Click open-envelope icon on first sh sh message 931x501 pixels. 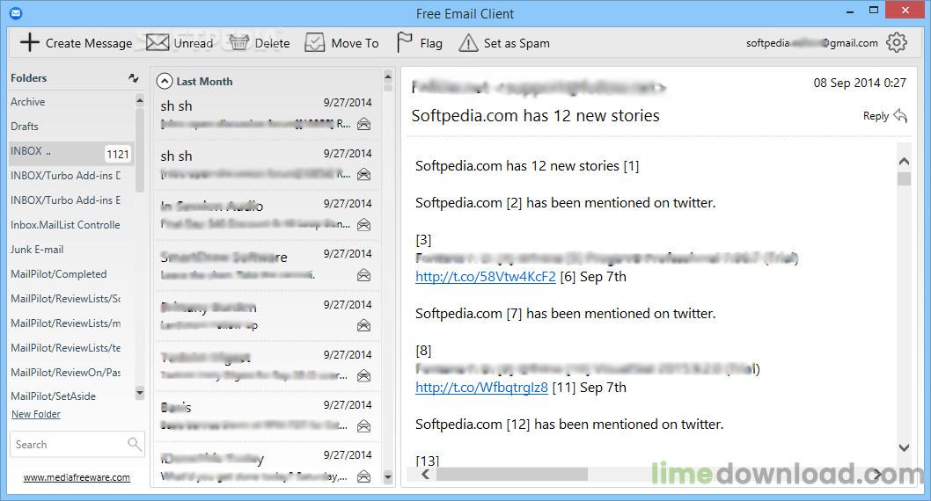point(364,124)
